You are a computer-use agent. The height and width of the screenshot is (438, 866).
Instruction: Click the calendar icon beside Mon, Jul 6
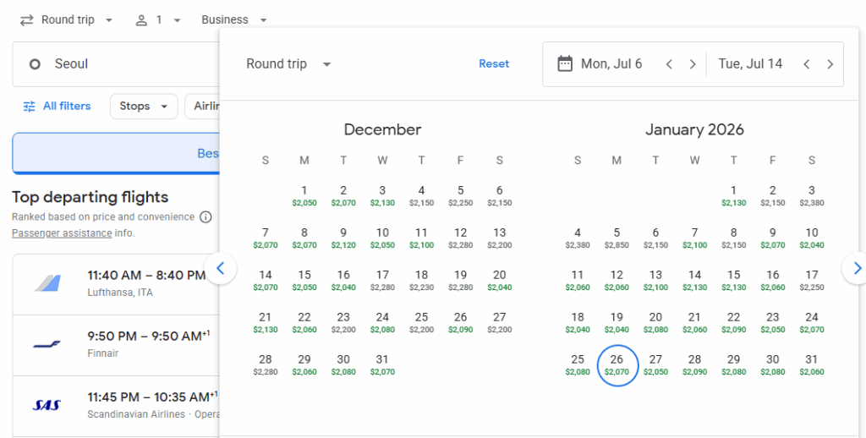point(565,64)
